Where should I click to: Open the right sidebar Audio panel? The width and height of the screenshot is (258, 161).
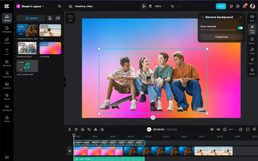click(x=252, y=51)
